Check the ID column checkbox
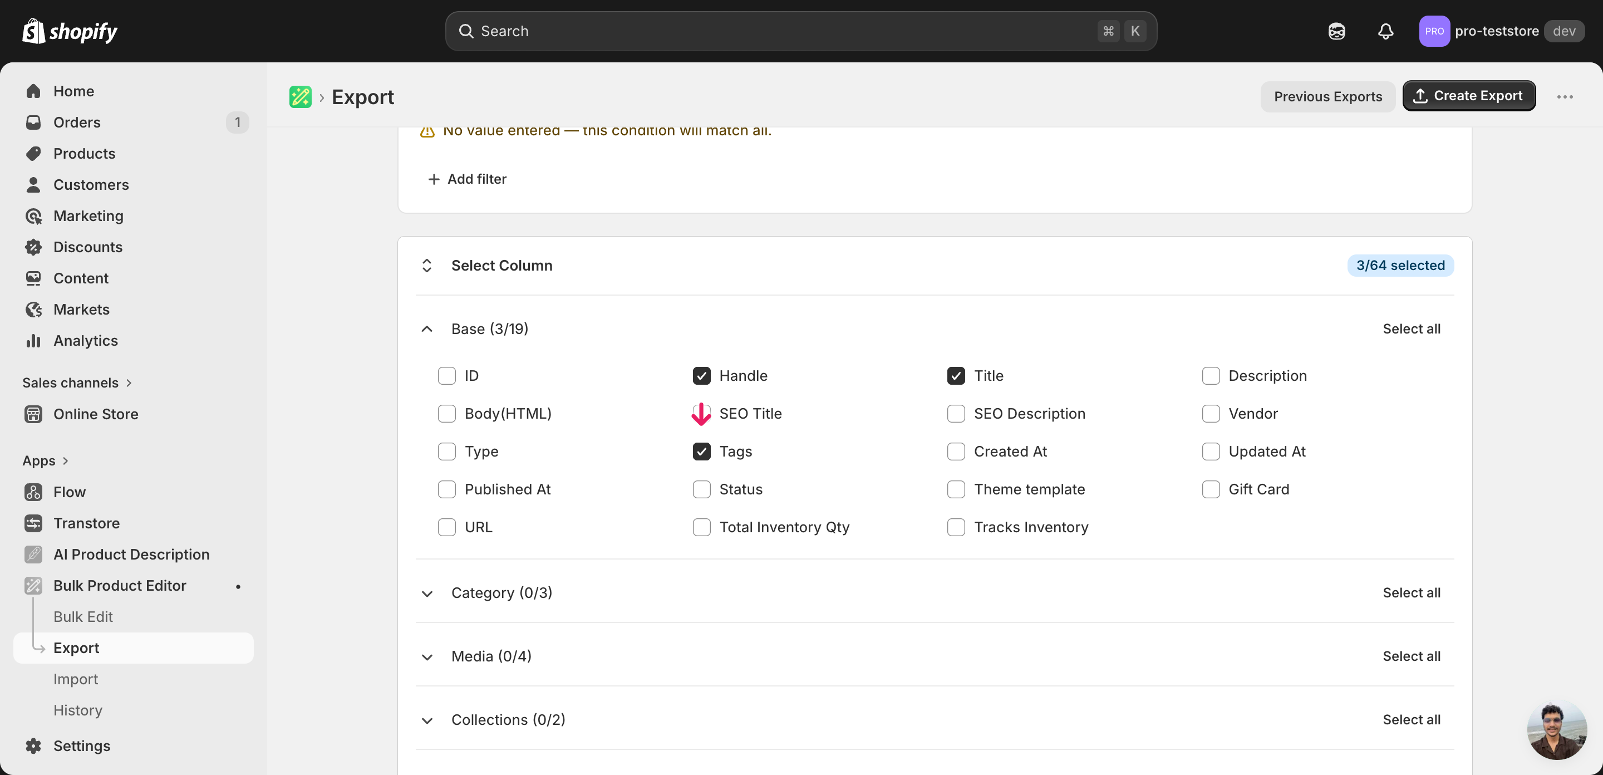 pos(447,375)
